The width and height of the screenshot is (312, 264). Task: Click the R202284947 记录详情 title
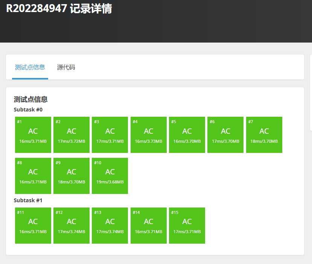(x=59, y=9)
